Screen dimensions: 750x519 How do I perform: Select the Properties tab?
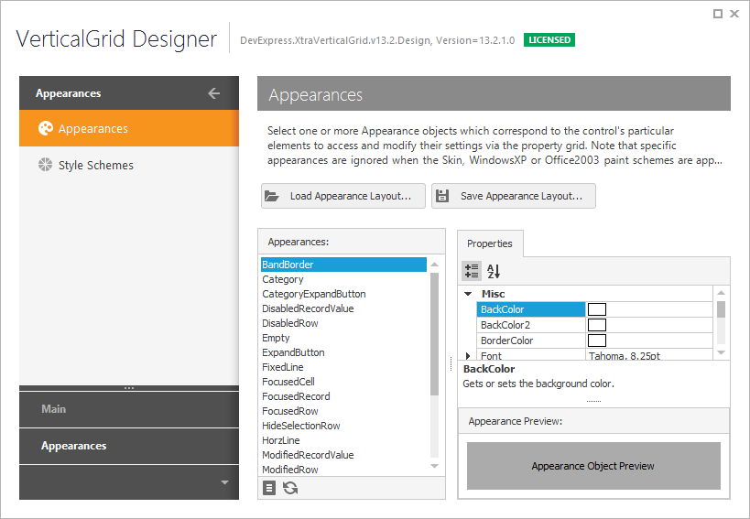[x=490, y=243]
